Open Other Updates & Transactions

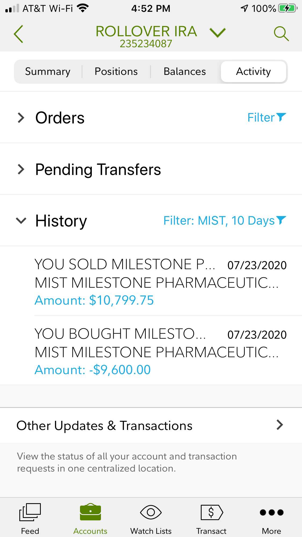(150, 425)
